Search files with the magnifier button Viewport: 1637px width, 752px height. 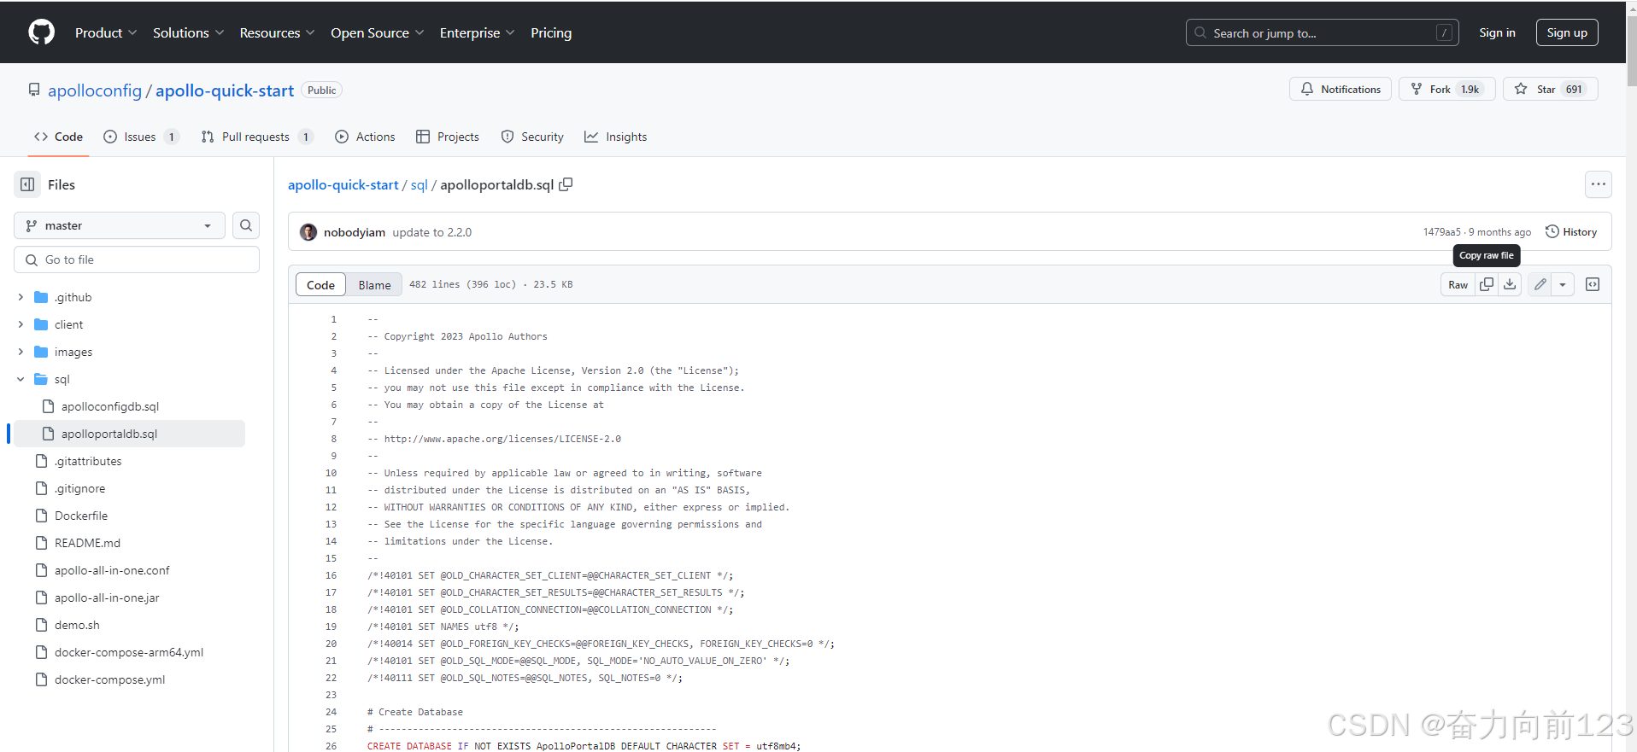point(246,225)
